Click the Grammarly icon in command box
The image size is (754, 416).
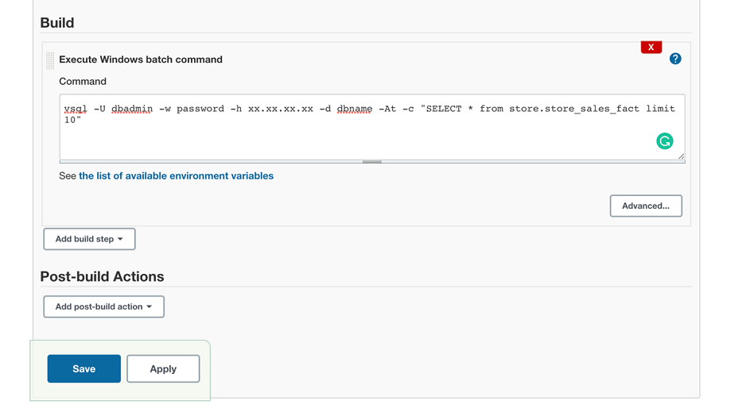coord(665,141)
